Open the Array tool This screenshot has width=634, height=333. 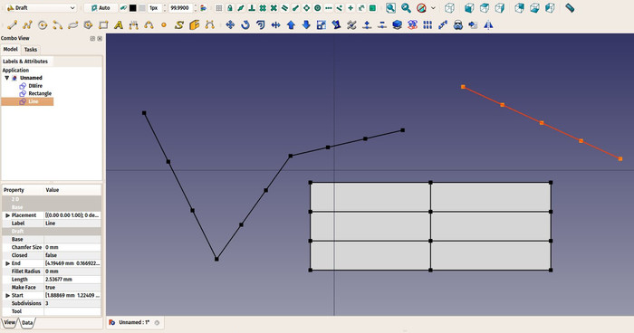(427, 25)
